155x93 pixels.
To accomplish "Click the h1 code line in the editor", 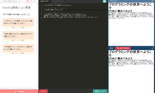I will coord(58,5).
